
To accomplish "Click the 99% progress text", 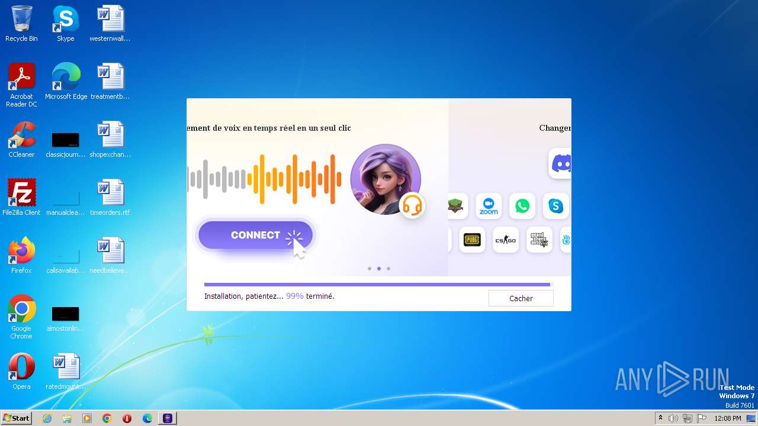I will click(295, 296).
